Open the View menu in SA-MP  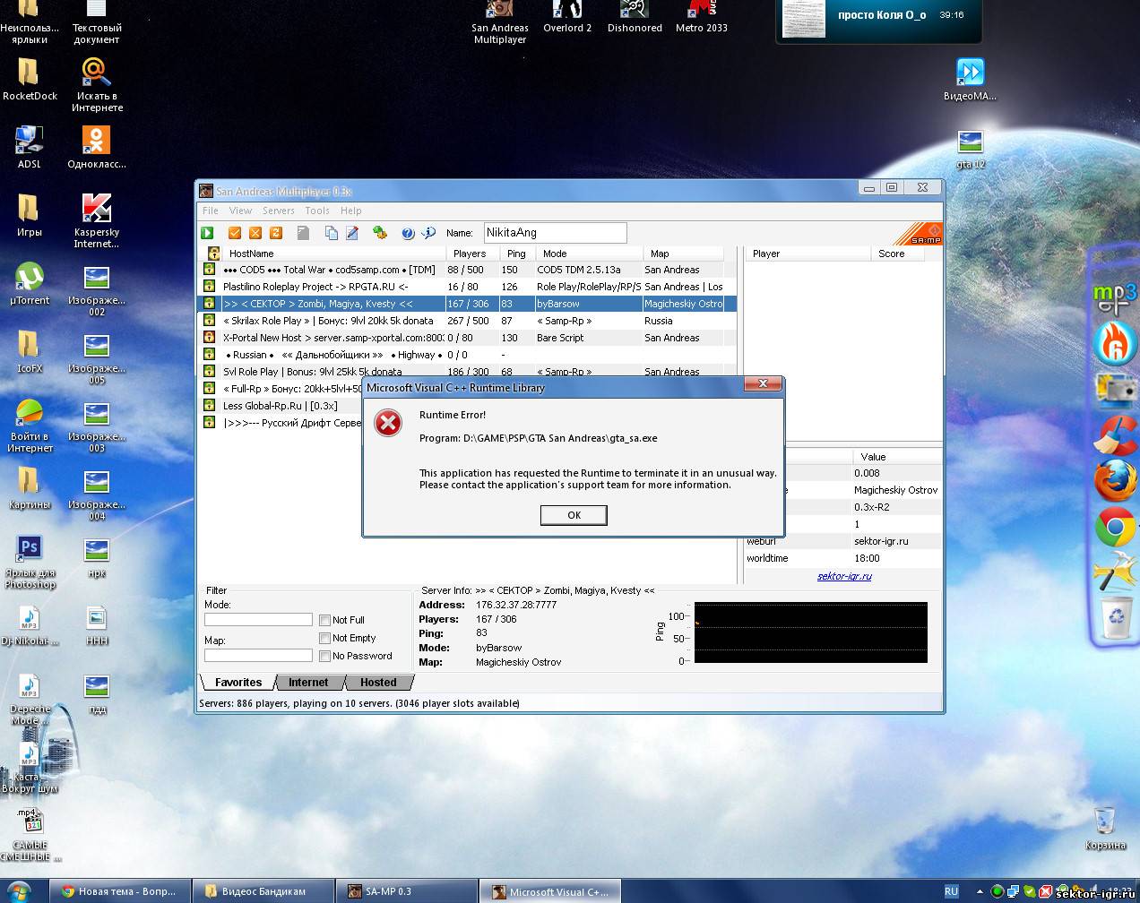240,211
